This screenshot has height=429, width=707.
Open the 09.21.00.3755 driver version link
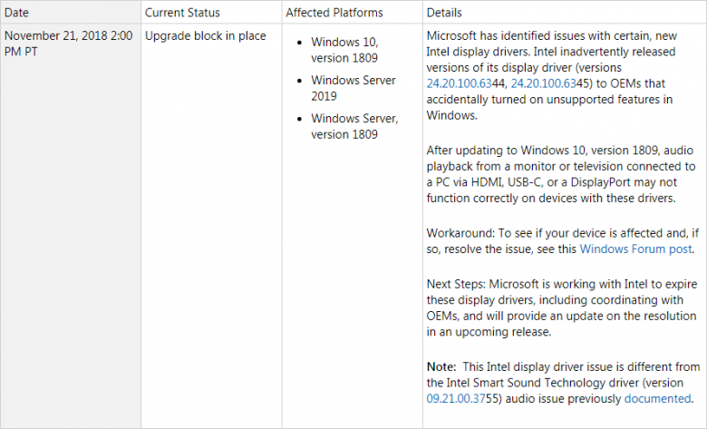click(x=456, y=399)
